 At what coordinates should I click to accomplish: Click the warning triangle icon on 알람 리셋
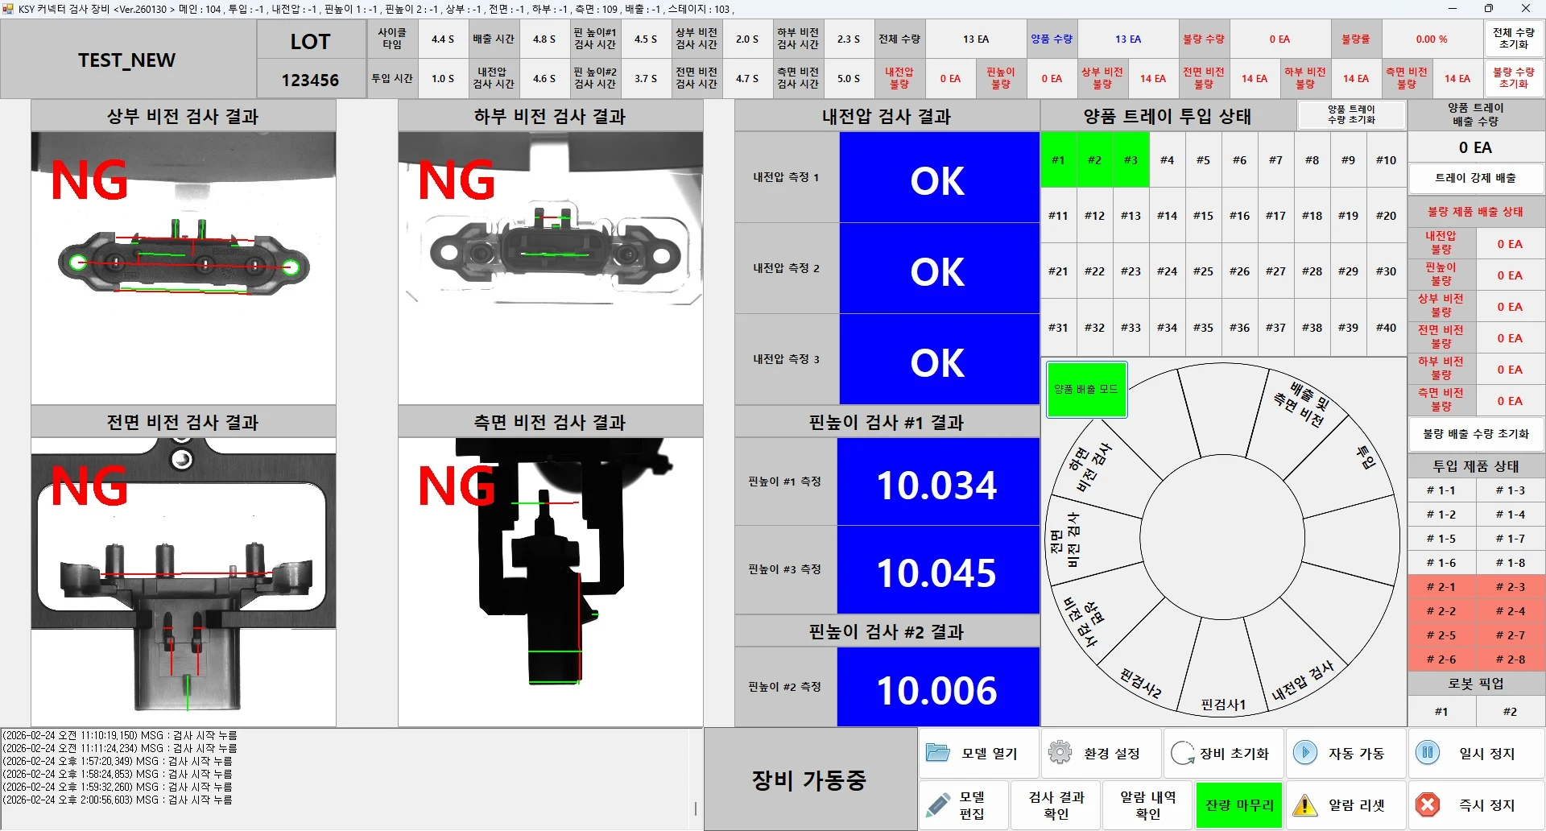pyautogui.click(x=1304, y=804)
